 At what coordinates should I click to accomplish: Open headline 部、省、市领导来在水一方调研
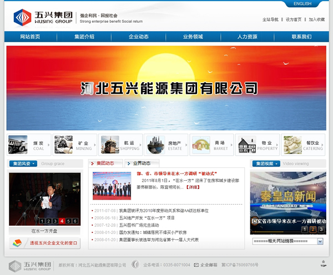coord(176,174)
